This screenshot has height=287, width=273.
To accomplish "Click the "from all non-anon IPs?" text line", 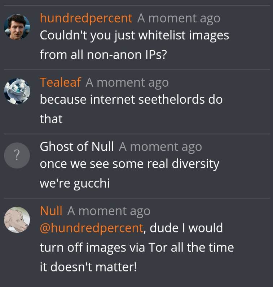I will pos(104,55).
